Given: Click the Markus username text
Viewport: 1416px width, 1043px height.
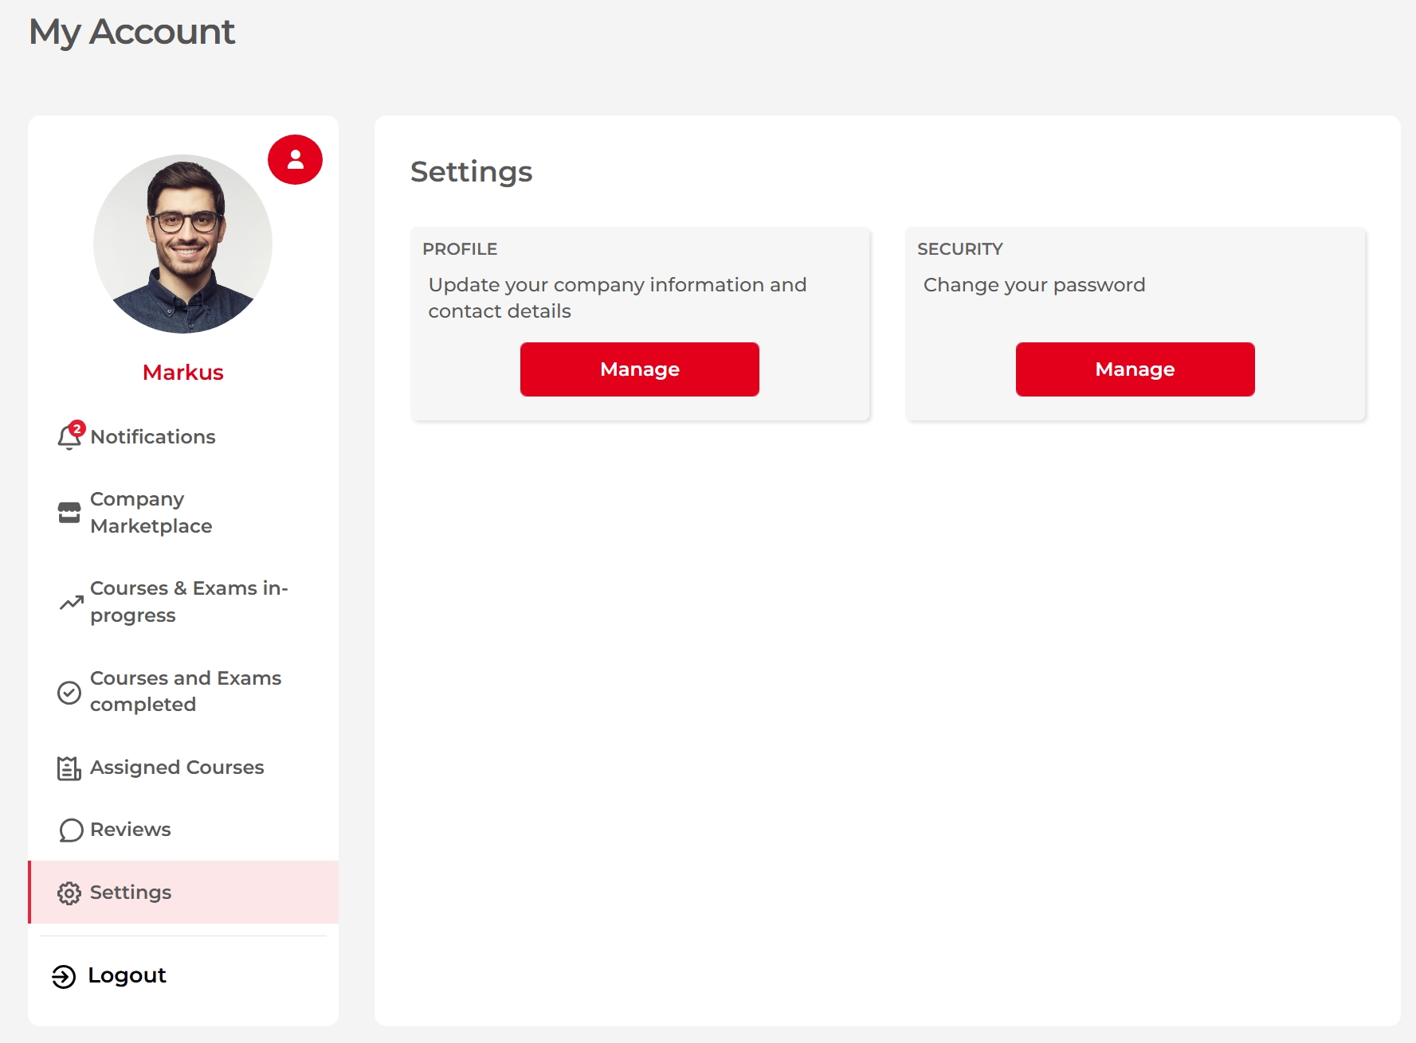Looking at the screenshot, I should click(x=183, y=373).
